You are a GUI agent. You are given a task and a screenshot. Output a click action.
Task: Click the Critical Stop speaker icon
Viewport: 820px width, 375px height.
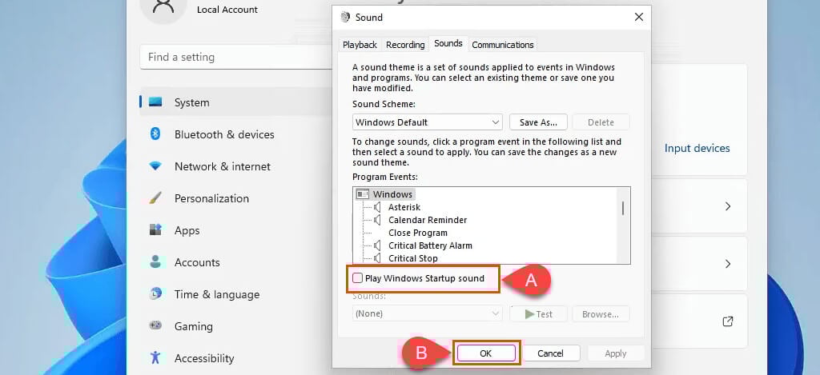click(378, 258)
